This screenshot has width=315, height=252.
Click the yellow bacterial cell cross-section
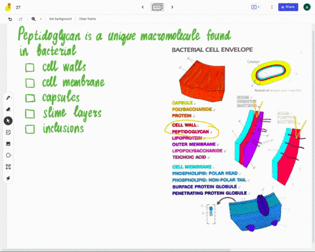click(271, 73)
